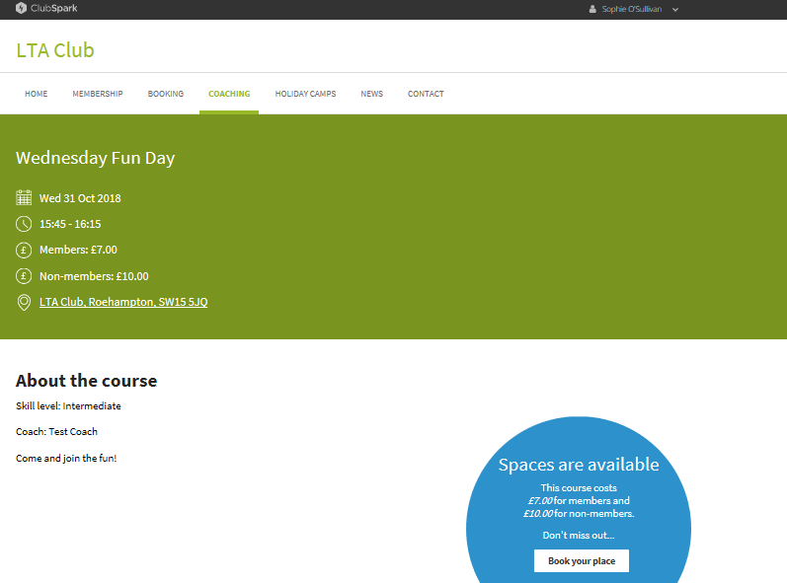Open the LTA Club Roehampton address link
Image resolution: width=787 pixels, height=583 pixels.
pyautogui.click(x=123, y=302)
